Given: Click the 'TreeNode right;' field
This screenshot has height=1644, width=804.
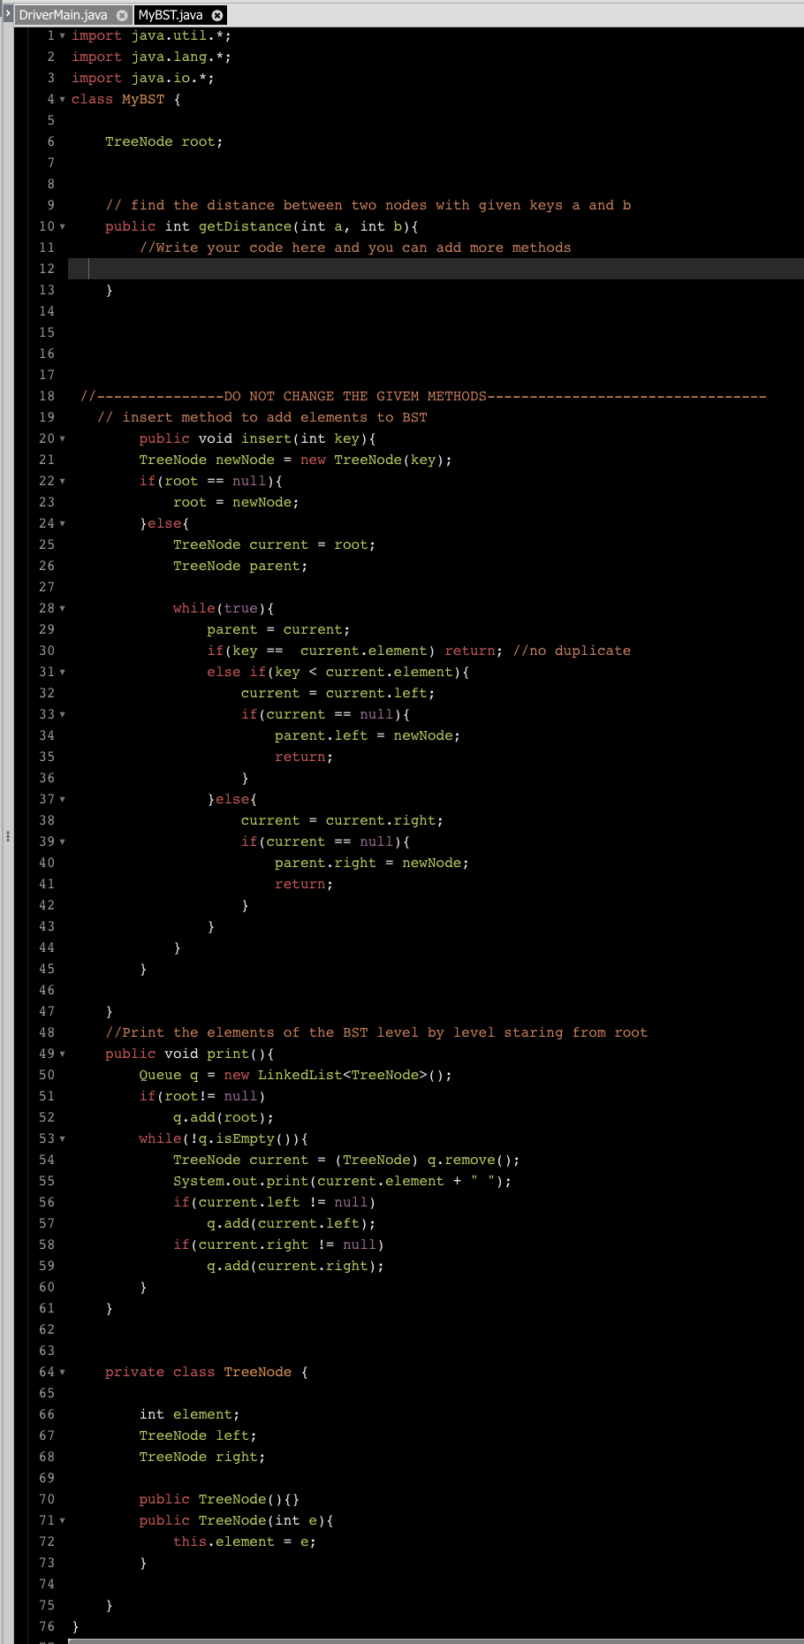Looking at the screenshot, I should 202,1457.
